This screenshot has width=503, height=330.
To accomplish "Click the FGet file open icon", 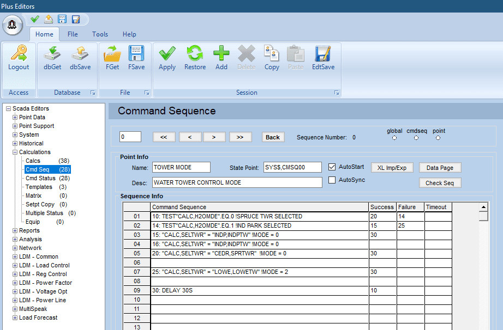I will (x=112, y=53).
